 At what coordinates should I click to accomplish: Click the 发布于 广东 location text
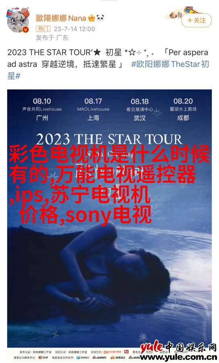52,38
